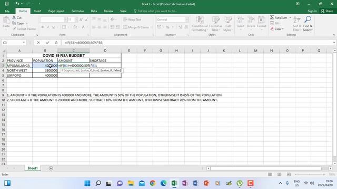Increase font size

[81, 19]
